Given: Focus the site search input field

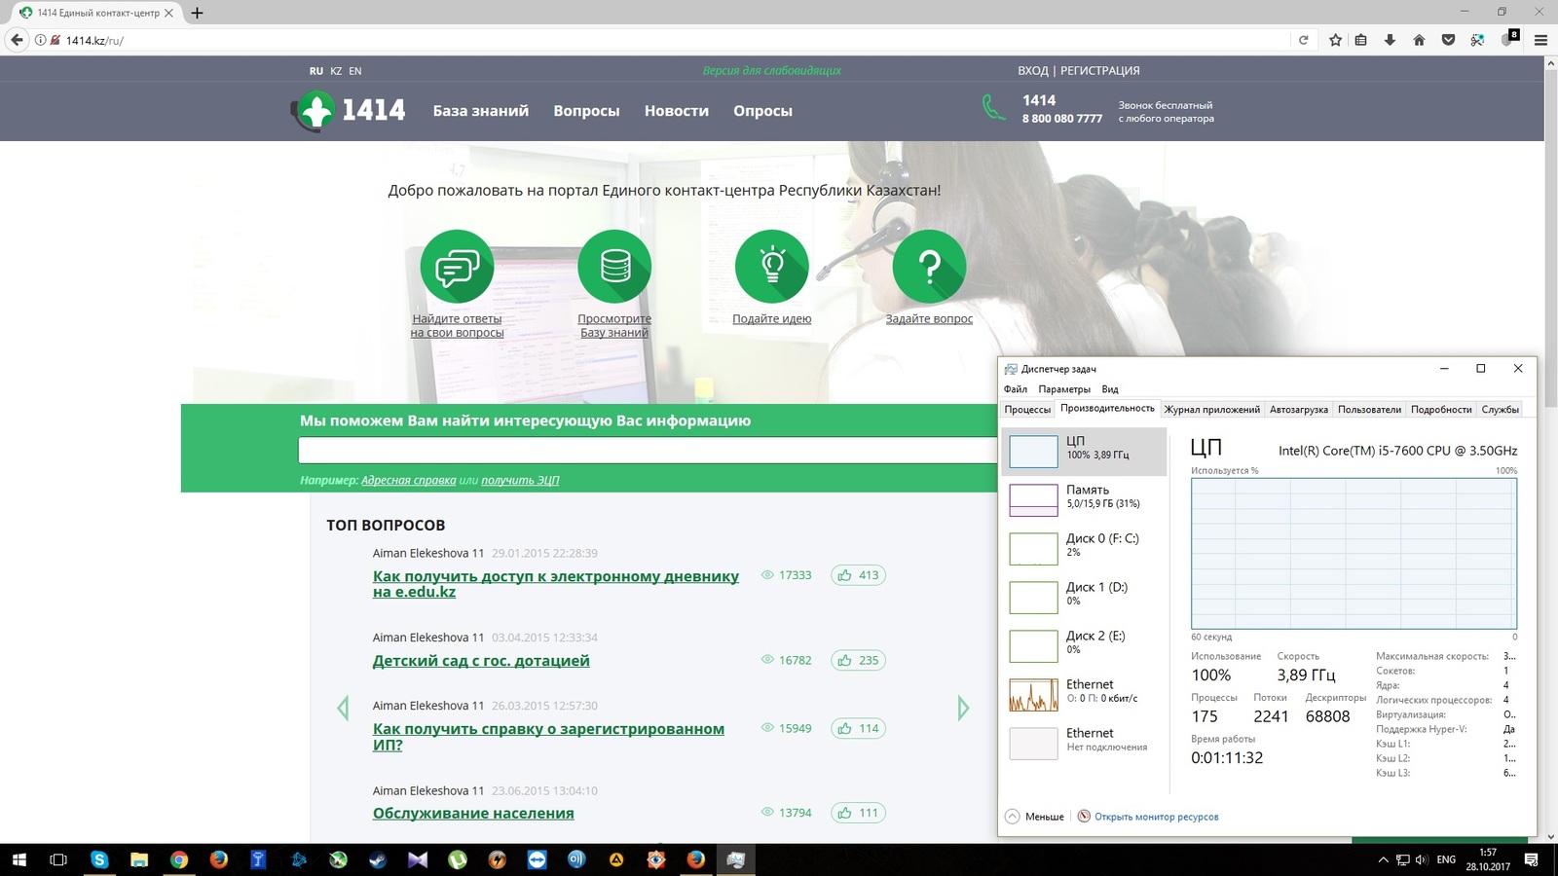Looking at the screenshot, I should [648, 450].
